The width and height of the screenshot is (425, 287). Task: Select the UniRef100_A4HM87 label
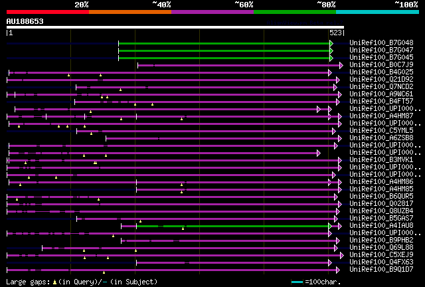click(x=381, y=116)
